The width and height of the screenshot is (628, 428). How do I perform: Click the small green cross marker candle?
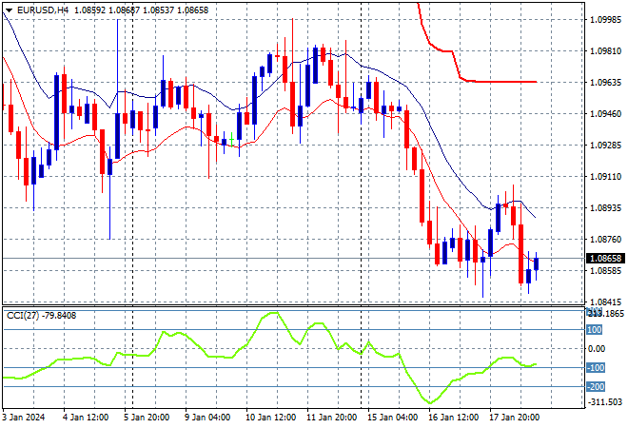[x=231, y=140]
